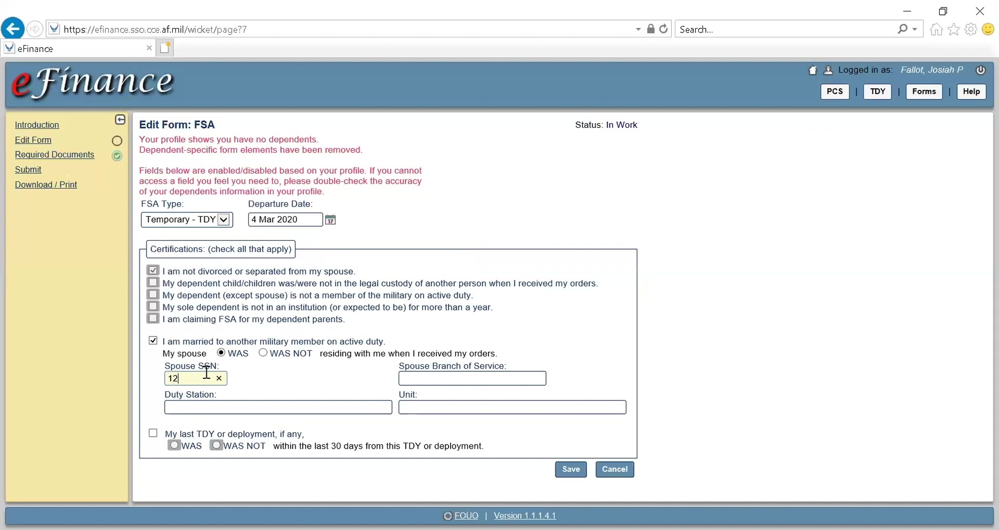Open the Submit link in the sidebar
Image resolution: width=999 pixels, height=530 pixels.
(28, 170)
